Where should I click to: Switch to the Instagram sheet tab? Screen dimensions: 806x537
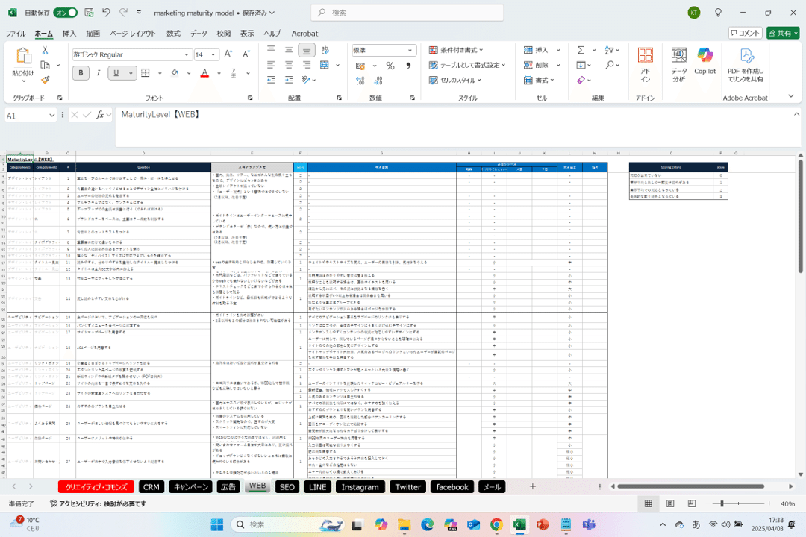pos(360,486)
